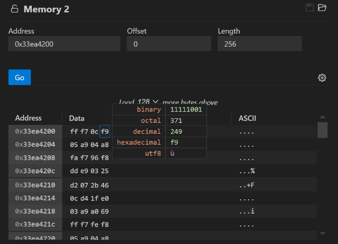Select the highlighted f9 byte
The width and height of the screenshot is (338, 244).
105,131
